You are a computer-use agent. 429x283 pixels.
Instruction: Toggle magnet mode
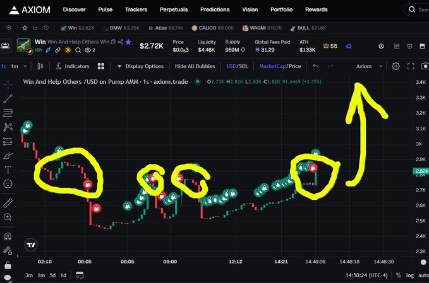pos(8,236)
